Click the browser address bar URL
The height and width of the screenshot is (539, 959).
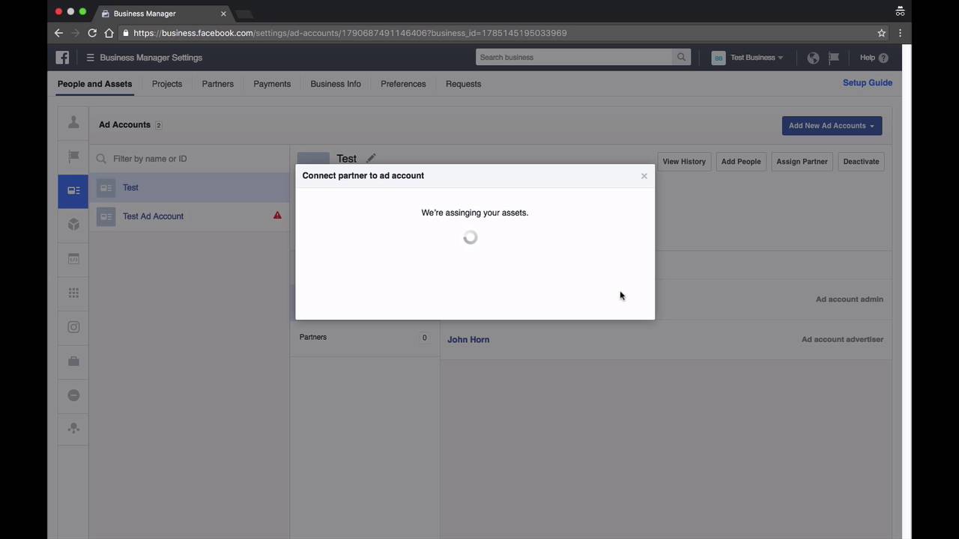[x=350, y=33]
